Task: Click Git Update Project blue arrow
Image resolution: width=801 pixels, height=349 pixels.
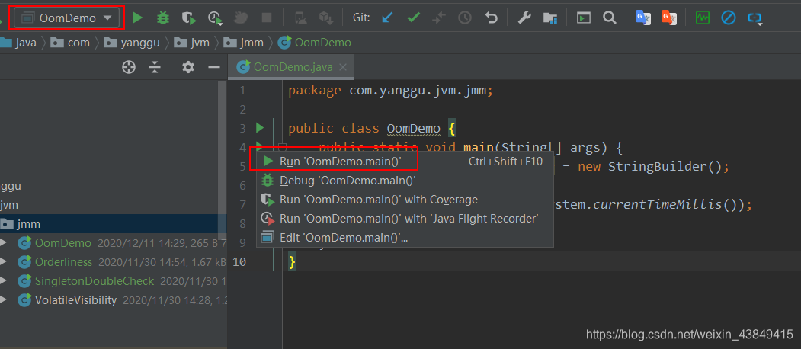Action: 388,18
